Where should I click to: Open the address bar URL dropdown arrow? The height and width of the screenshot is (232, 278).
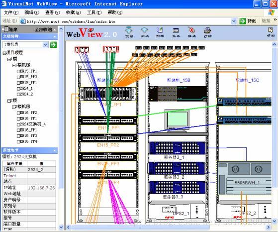(x=234, y=21)
